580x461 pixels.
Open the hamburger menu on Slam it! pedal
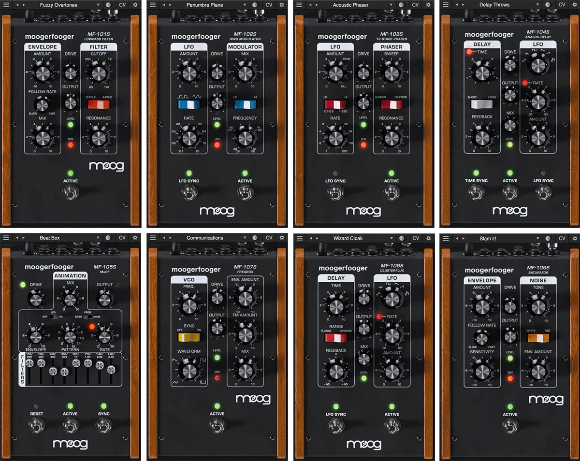(x=445, y=238)
